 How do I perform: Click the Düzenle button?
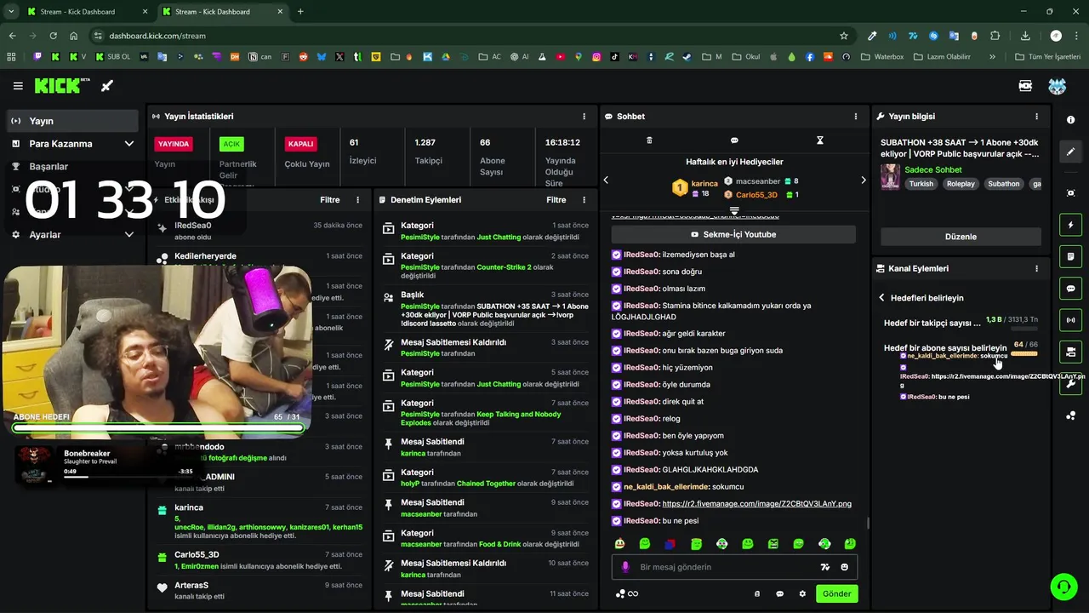(961, 237)
